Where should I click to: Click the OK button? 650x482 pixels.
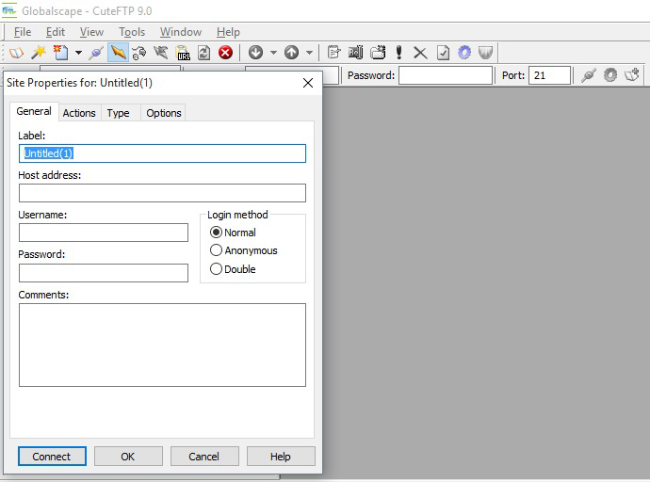[x=128, y=457]
